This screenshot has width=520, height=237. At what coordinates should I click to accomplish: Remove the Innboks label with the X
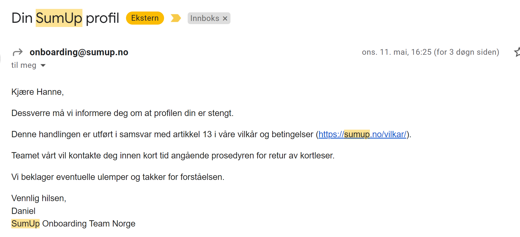pos(225,18)
